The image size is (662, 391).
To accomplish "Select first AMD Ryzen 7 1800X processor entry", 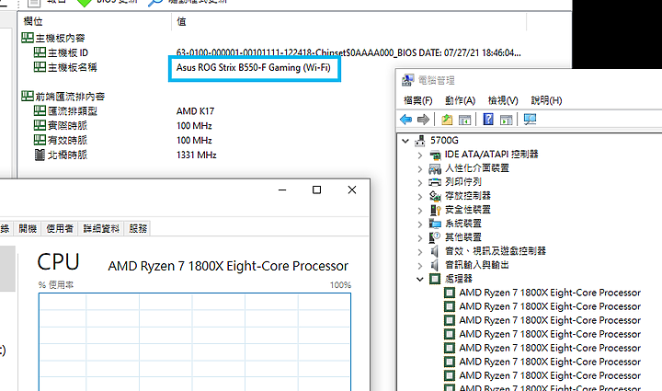I will coord(550,293).
